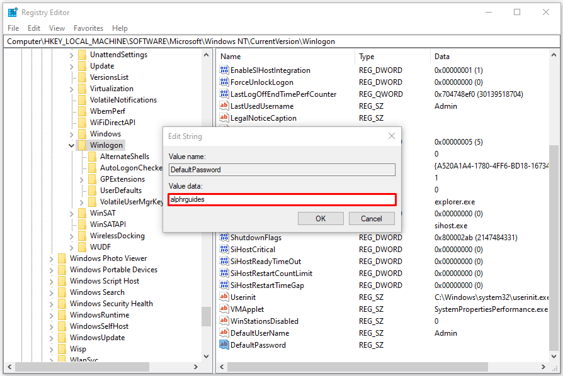This screenshot has width=563, height=376.
Task: Expand the VolatileUserMgrKey subkey
Action: 81,202
